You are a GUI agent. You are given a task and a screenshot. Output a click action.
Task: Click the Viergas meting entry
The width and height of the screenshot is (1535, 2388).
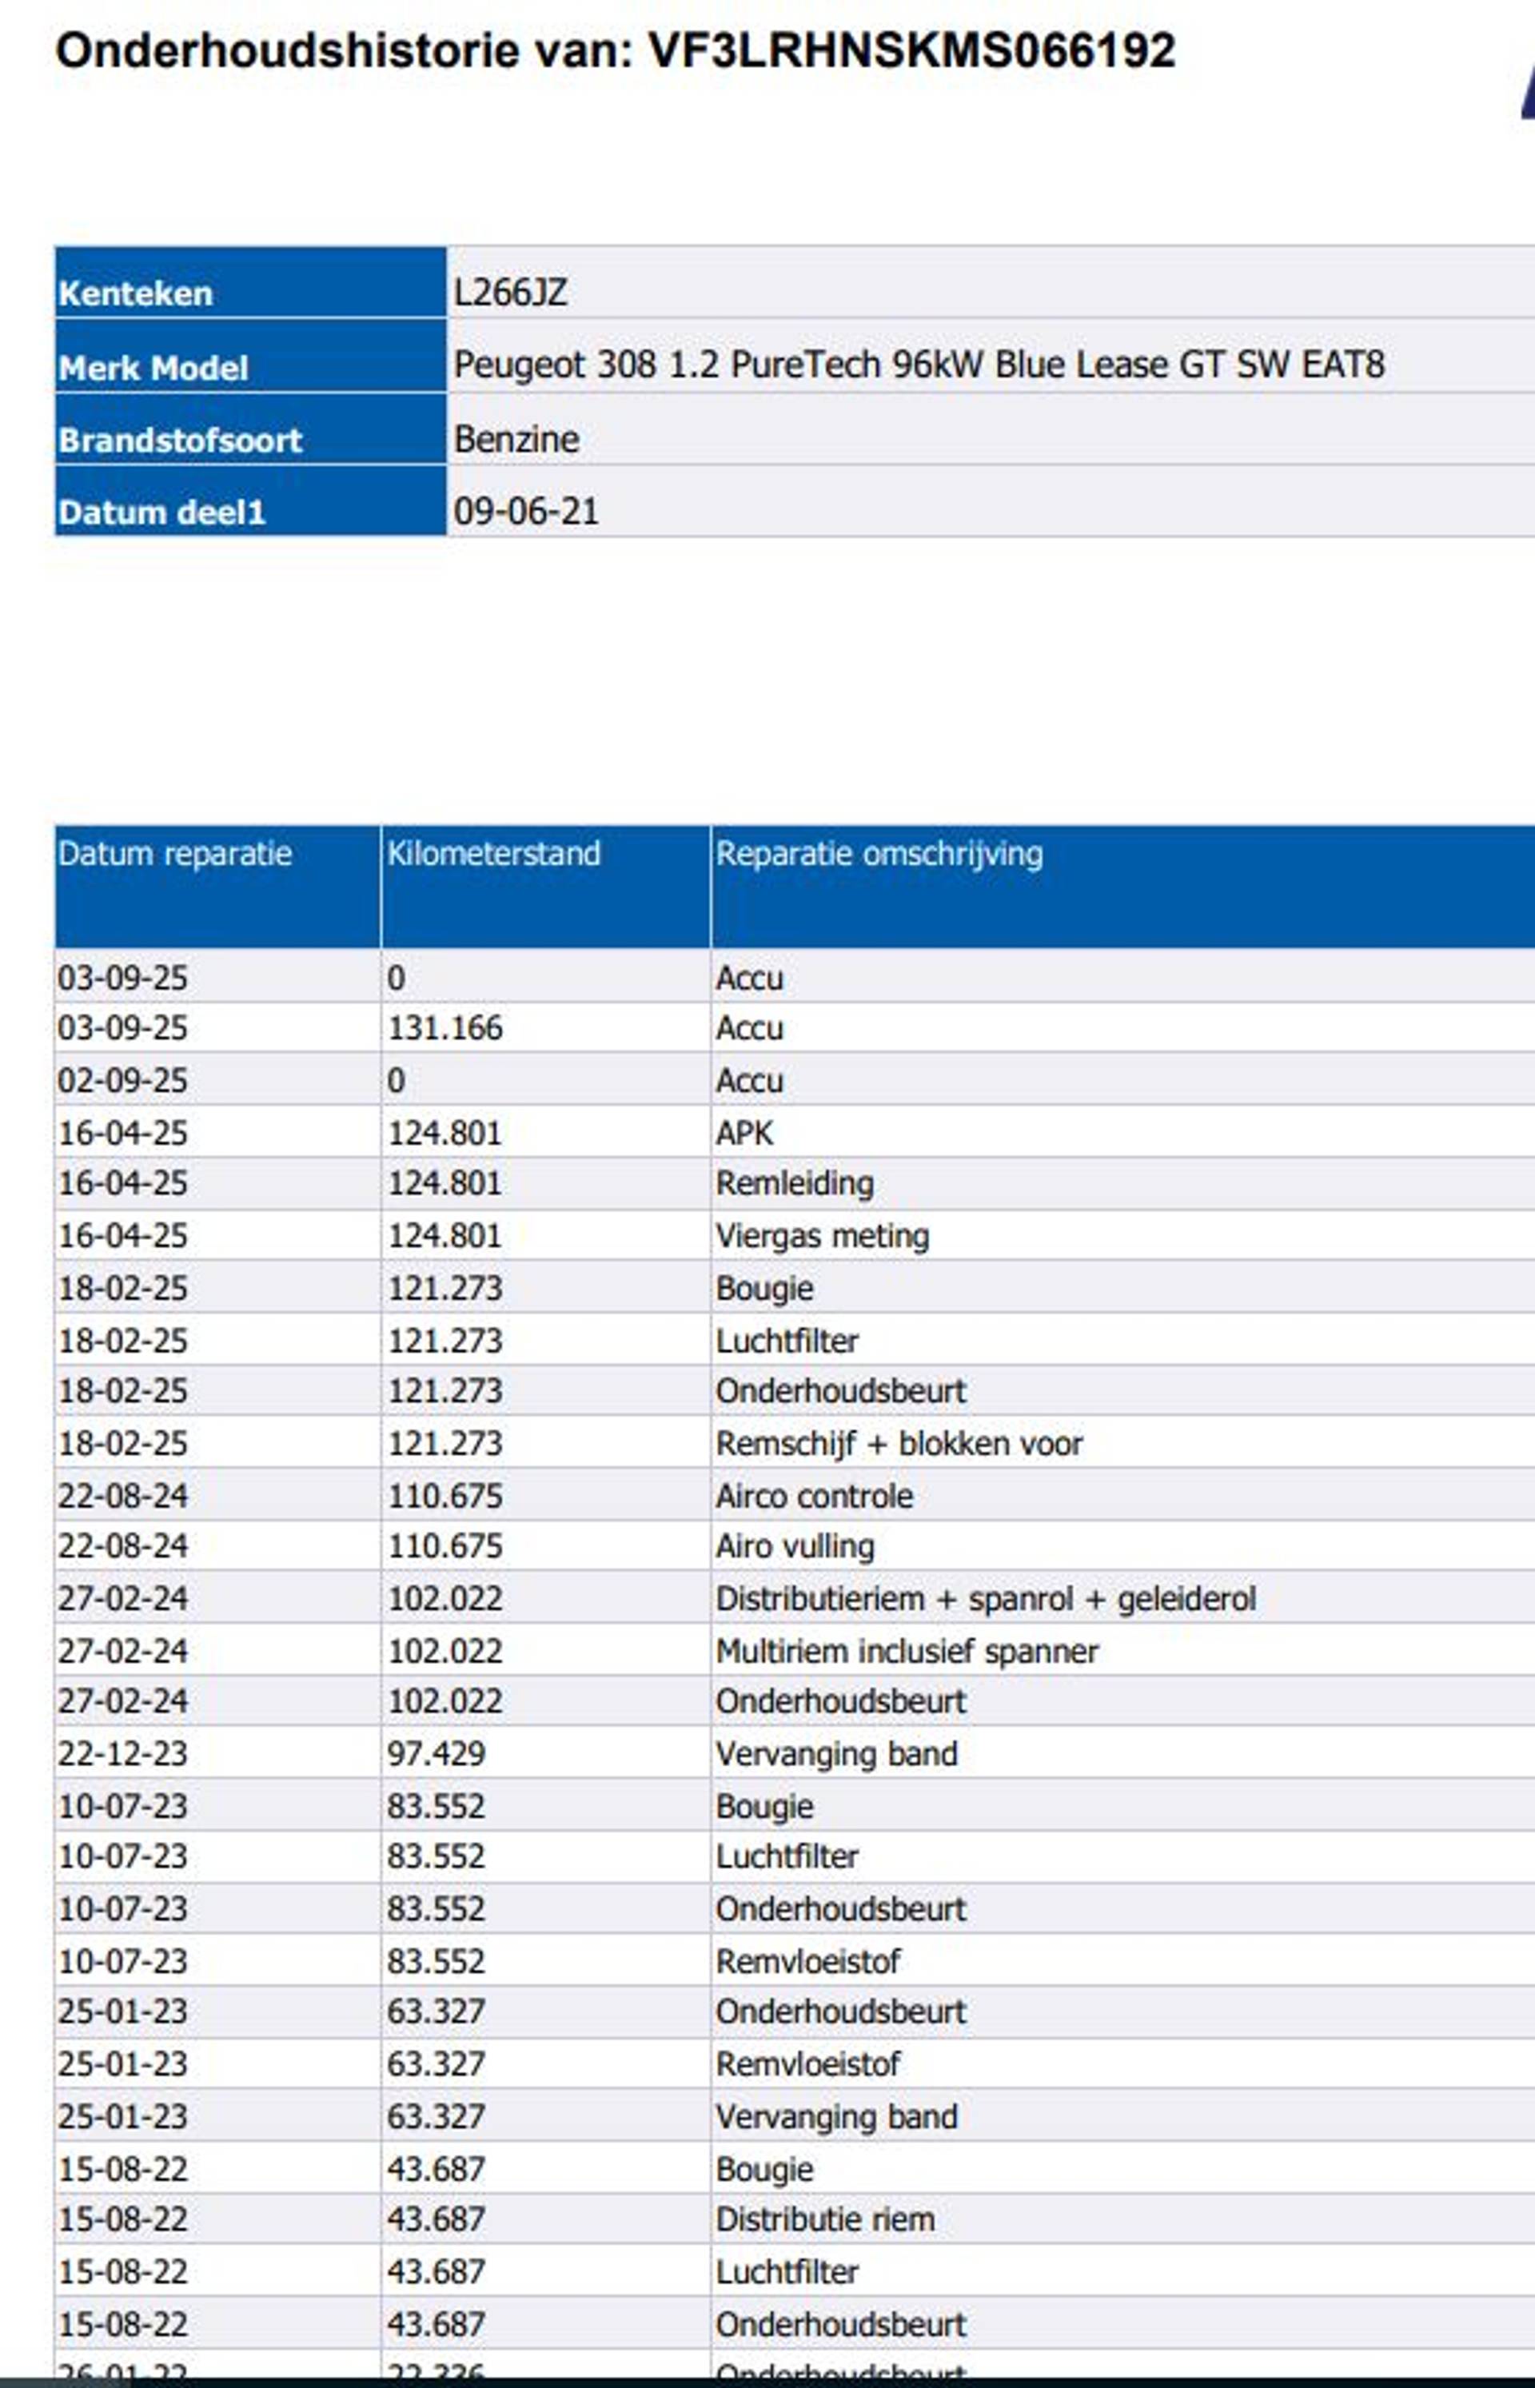[823, 1236]
